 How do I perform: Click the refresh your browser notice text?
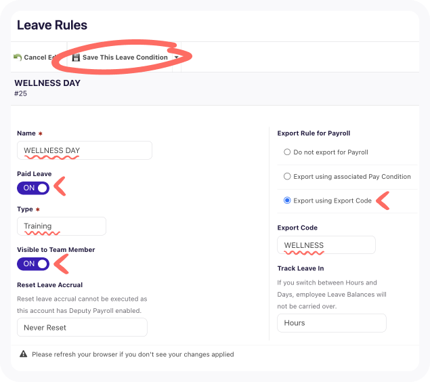point(133,354)
